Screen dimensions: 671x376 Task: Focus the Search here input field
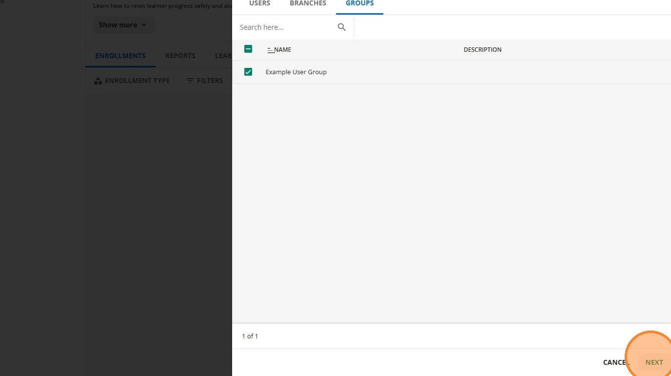click(x=285, y=27)
